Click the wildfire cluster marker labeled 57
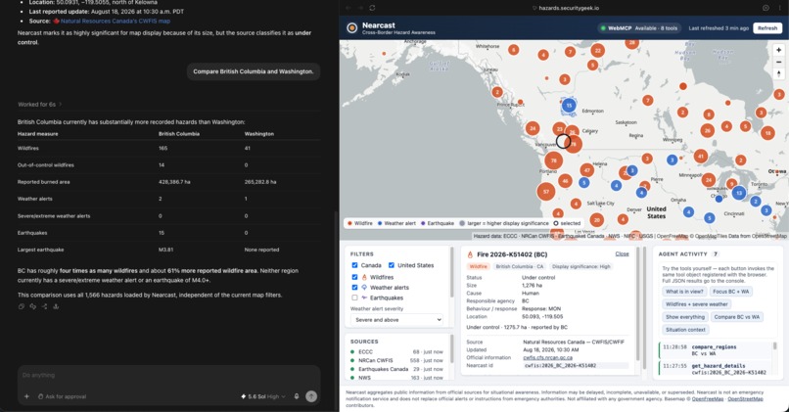Viewport: 789px width, 412px height. 546,191
